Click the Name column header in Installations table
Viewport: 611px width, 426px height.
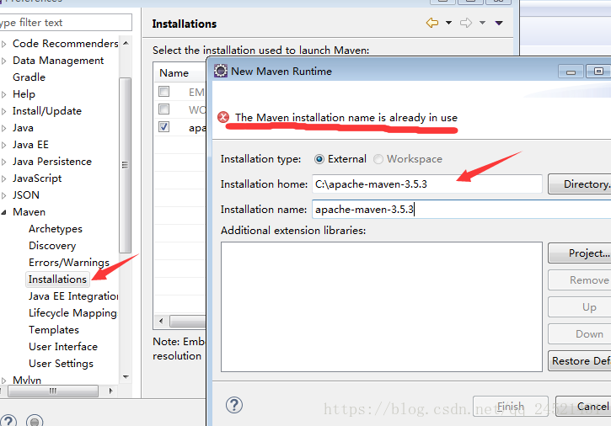pos(180,72)
